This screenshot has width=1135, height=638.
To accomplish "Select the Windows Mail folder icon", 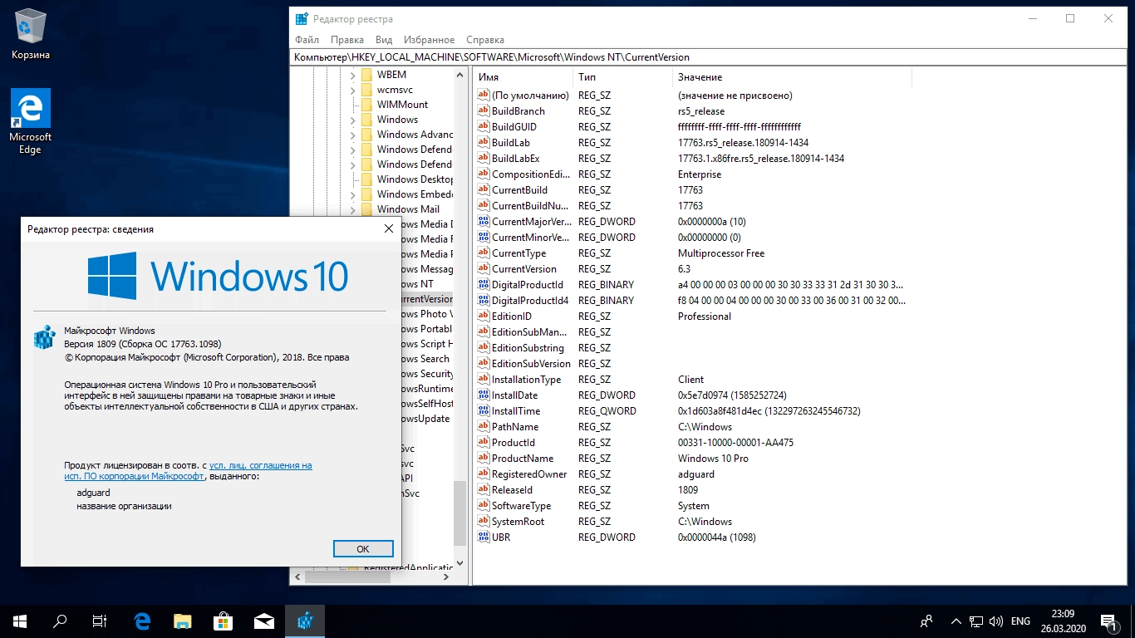I will pyautogui.click(x=366, y=209).
